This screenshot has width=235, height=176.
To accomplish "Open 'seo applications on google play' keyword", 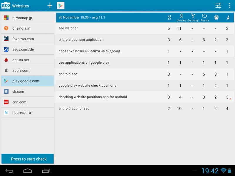I will 145,62.
